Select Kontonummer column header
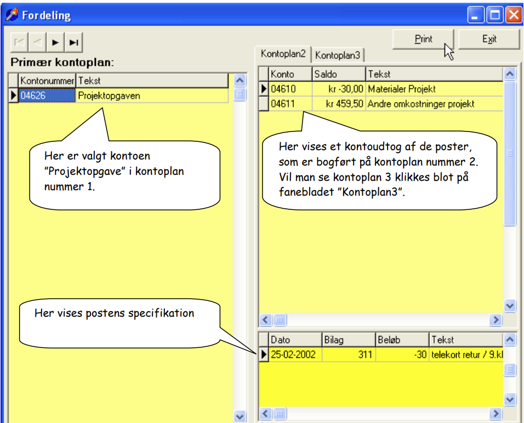 pos(47,81)
